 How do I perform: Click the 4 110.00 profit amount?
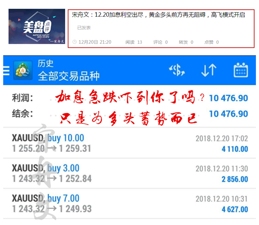pos(235,149)
